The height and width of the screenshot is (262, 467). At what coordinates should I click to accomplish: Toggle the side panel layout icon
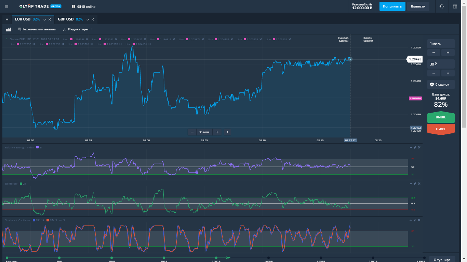[x=455, y=6]
